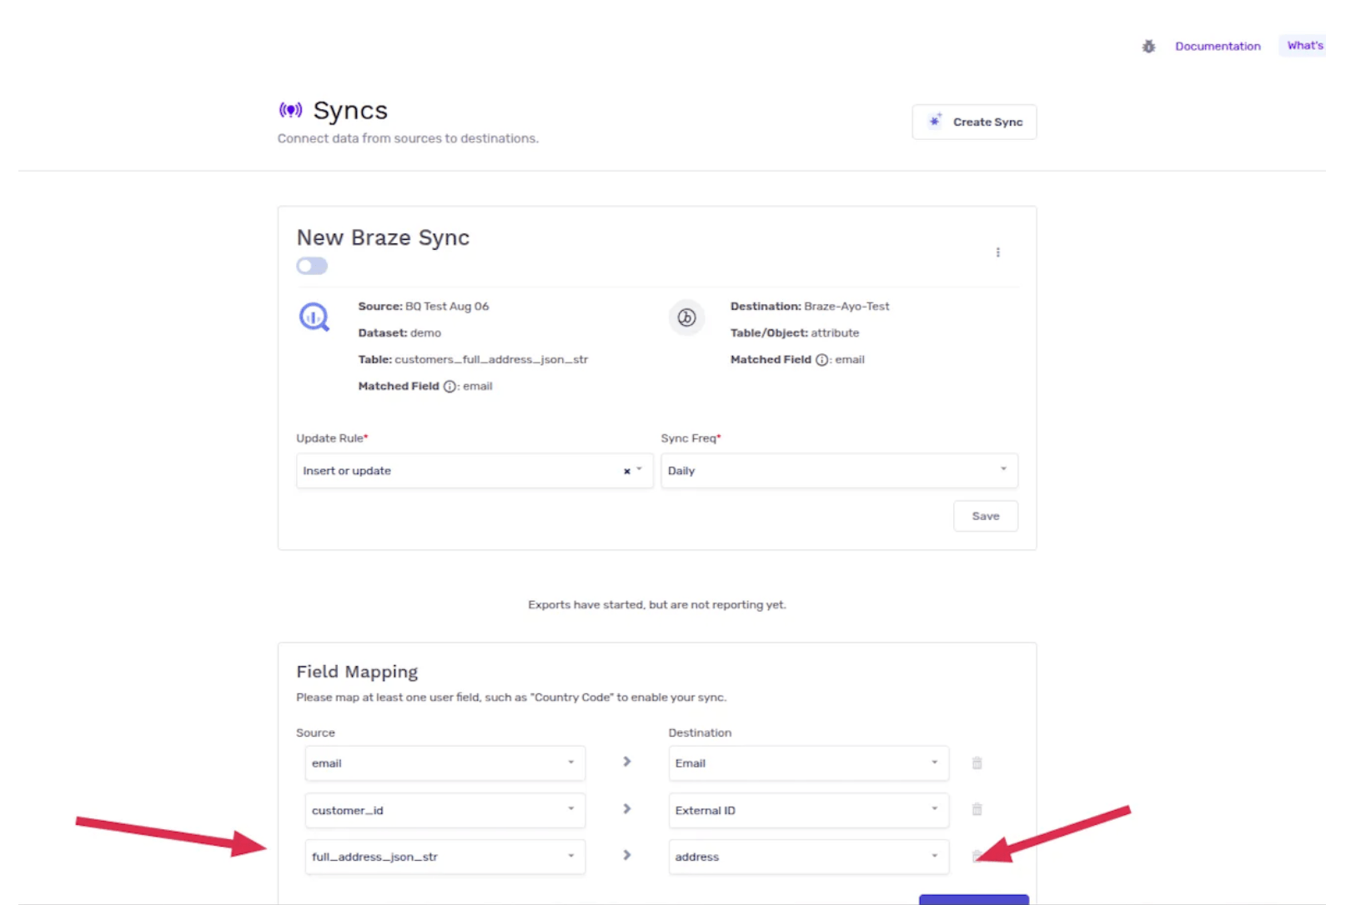The height and width of the screenshot is (905, 1356).
Task: Click the Braze destination icon
Action: pyautogui.click(x=686, y=317)
